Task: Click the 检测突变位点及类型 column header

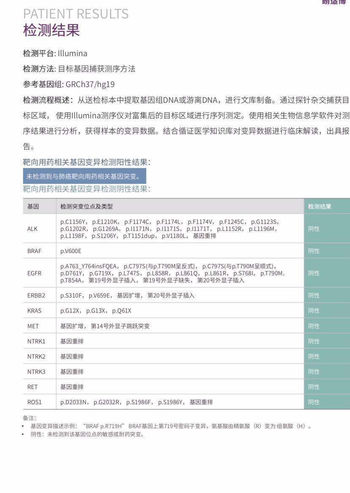Action: (x=87, y=206)
